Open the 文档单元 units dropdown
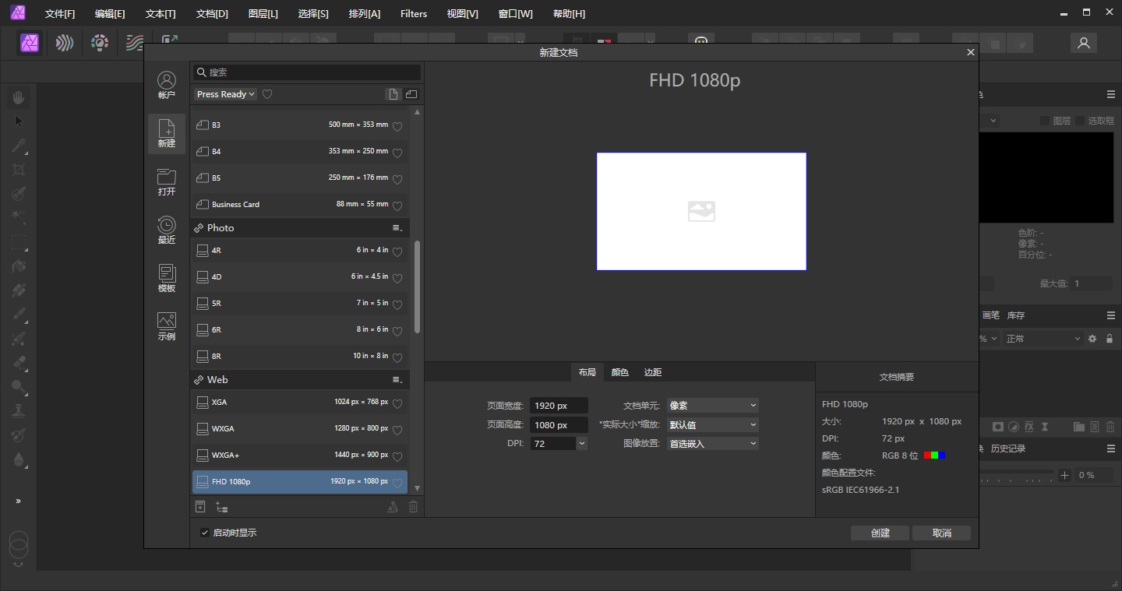Screen dimensions: 1122x591 coord(712,406)
